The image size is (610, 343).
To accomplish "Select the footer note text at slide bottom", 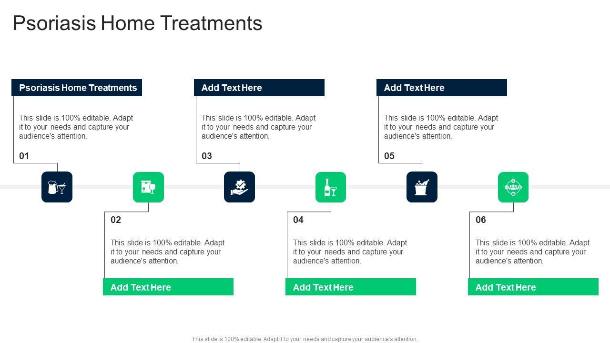I will click(x=305, y=339).
